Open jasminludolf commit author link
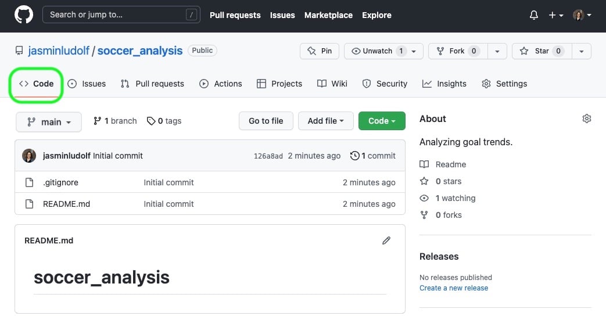The height and width of the screenshot is (323, 606). pos(66,156)
